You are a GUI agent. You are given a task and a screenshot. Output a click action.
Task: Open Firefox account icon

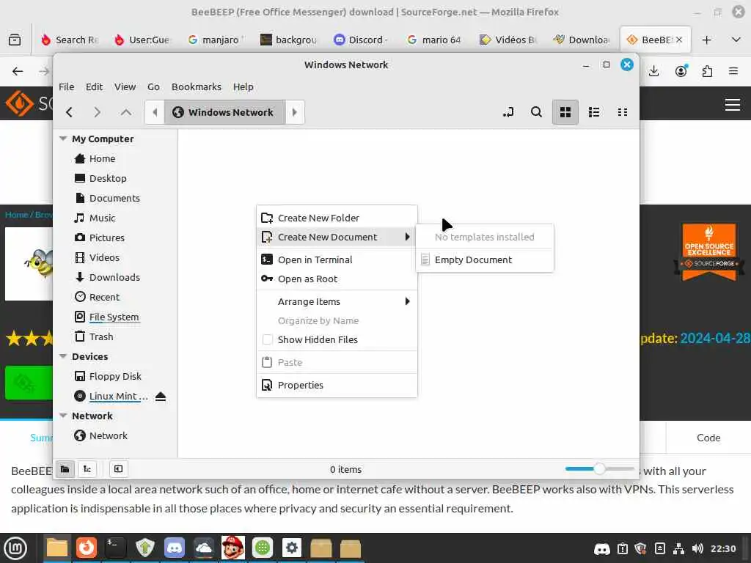(681, 71)
